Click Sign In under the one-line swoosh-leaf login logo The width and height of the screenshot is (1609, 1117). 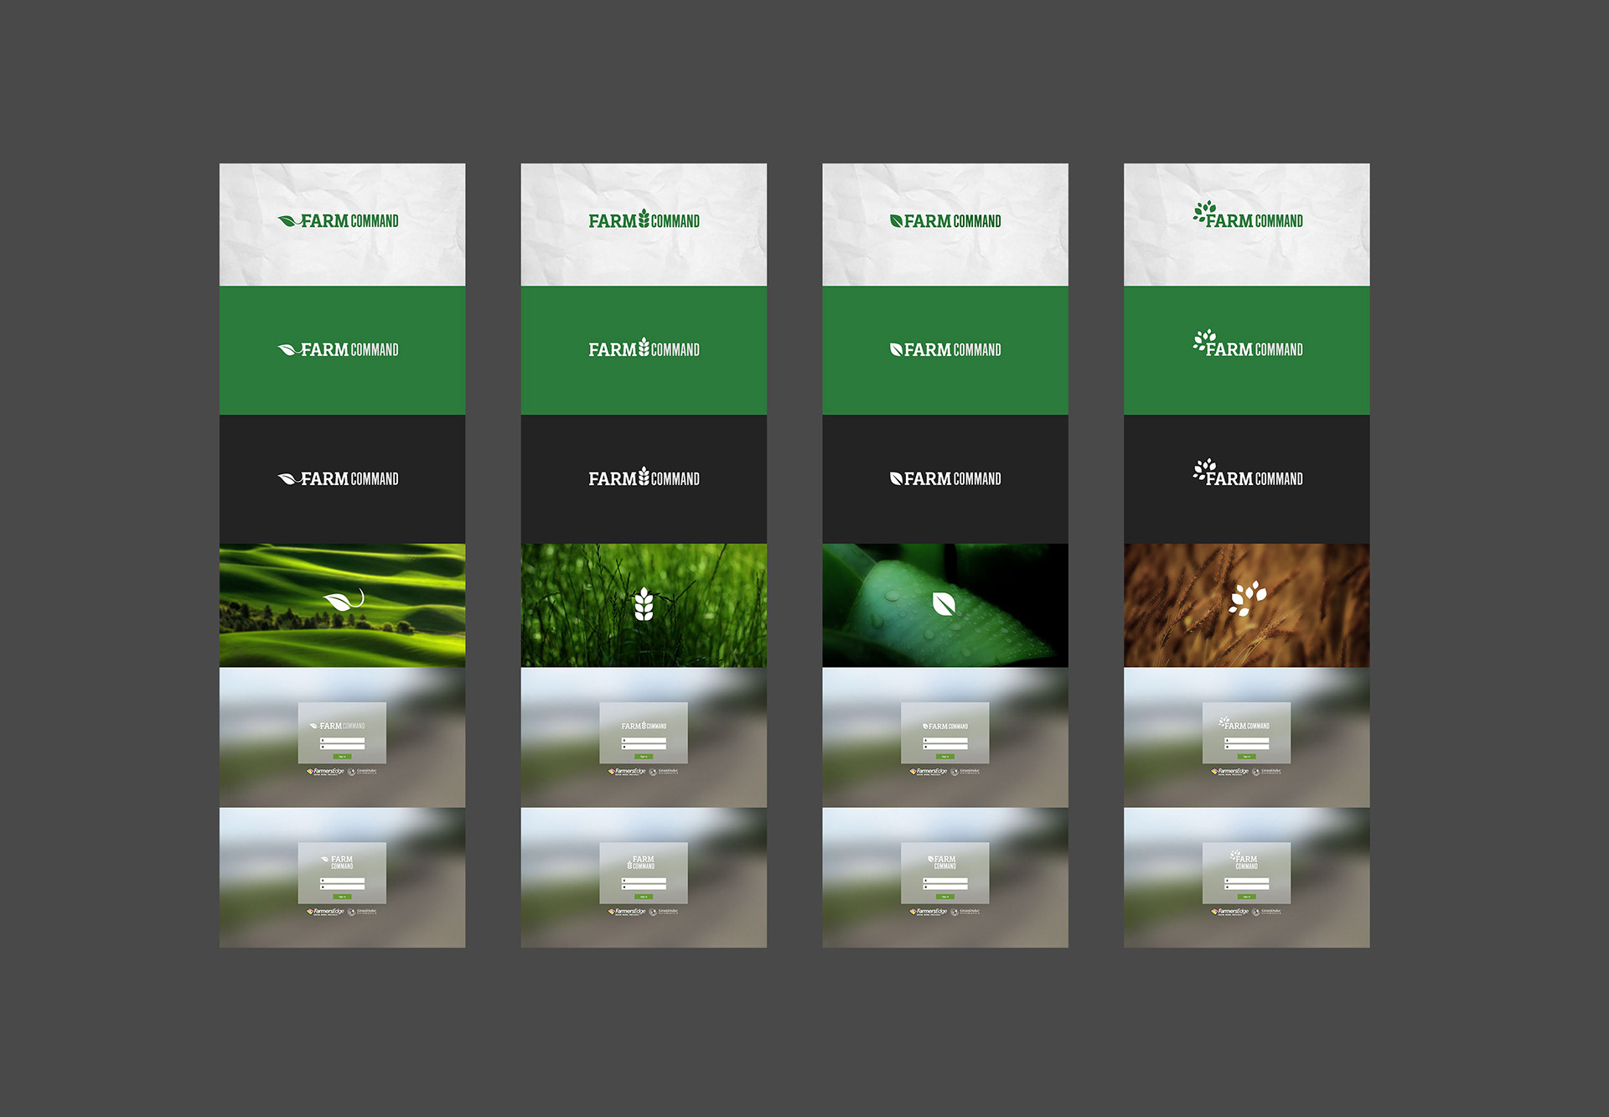(342, 757)
